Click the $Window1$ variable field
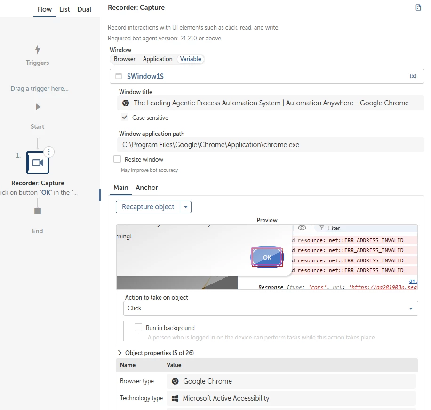 click(x=267, y=76)
